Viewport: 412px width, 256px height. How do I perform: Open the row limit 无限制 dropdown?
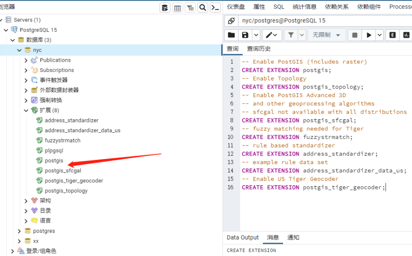coord(326,35)
